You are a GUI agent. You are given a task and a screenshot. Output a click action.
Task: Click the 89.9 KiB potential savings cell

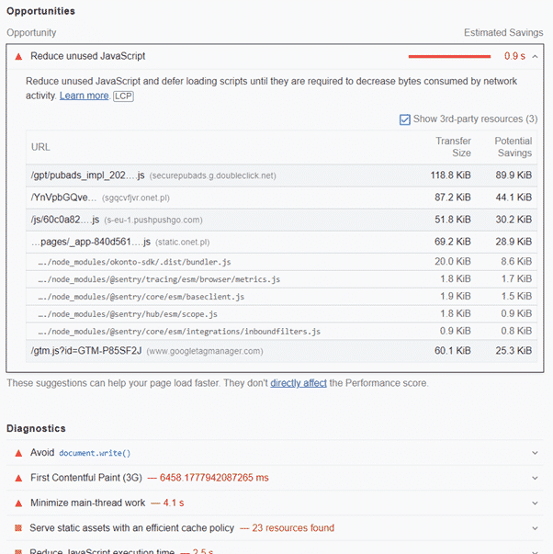[x=513, y=175]
